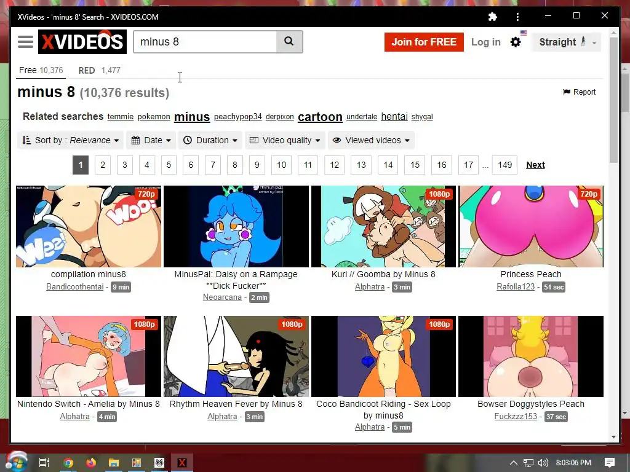
Task: Click the Join for FREE button
Action: pyautogui.click(x=424, y=42)
